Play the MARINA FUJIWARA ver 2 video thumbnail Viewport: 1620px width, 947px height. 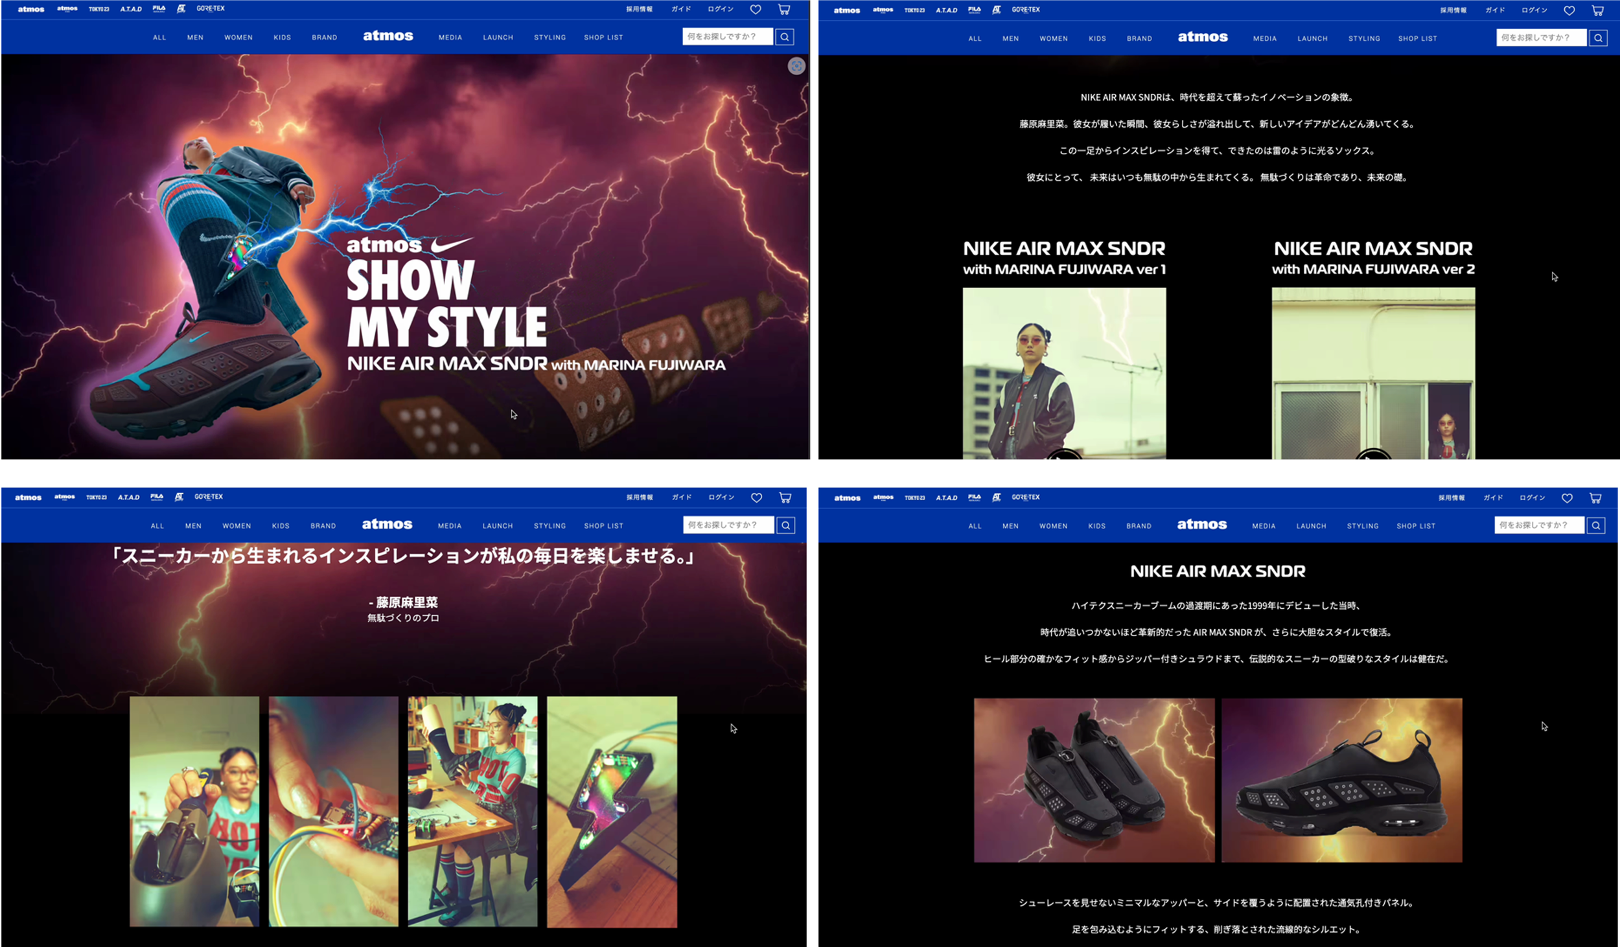[x=1373, y=374]
